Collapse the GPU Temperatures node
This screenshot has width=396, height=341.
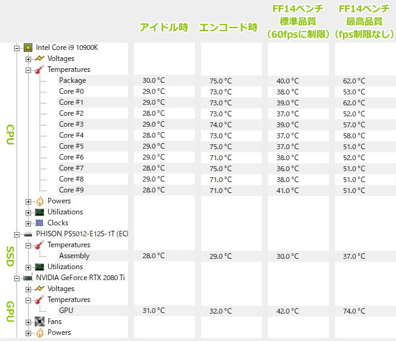pos(28,300)
